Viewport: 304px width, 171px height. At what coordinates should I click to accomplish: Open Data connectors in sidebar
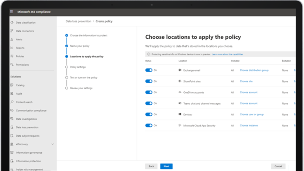click(x=25, y=31)
